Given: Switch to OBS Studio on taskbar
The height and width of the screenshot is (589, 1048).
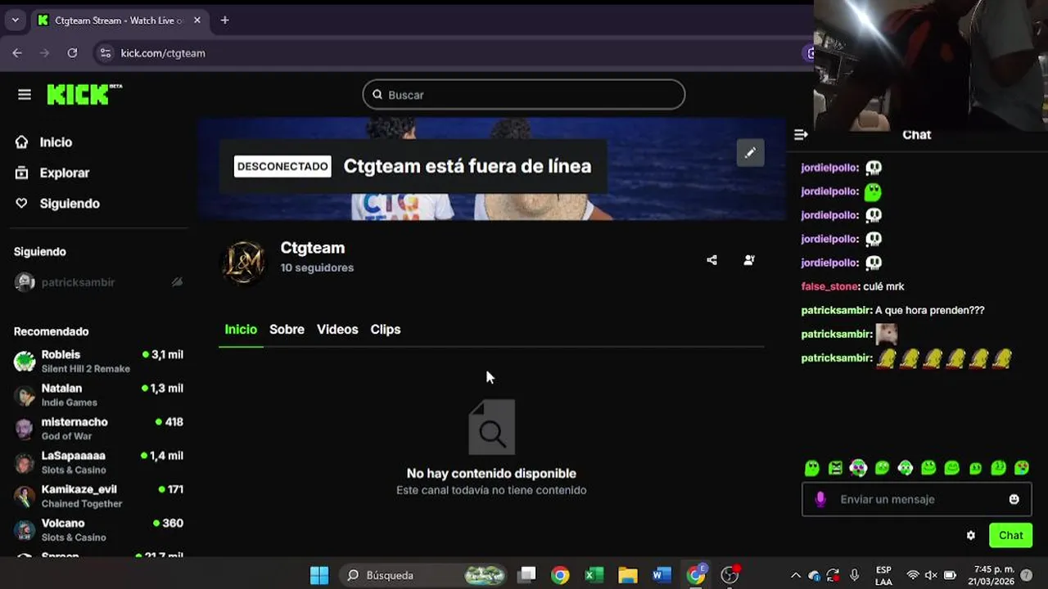Looking at the screenshot, I should pos(730,575).
